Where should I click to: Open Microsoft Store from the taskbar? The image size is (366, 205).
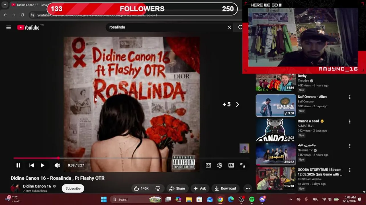pyautogui.click(x=199, y=200)
